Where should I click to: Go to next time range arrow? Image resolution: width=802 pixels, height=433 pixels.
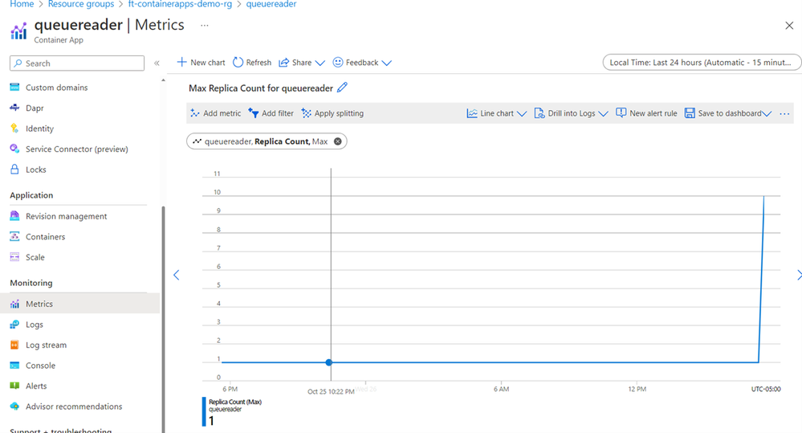point(799,275)
